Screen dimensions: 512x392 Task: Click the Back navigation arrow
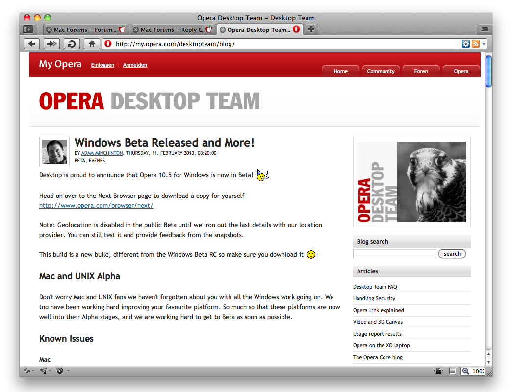click(x=32, y=44)
